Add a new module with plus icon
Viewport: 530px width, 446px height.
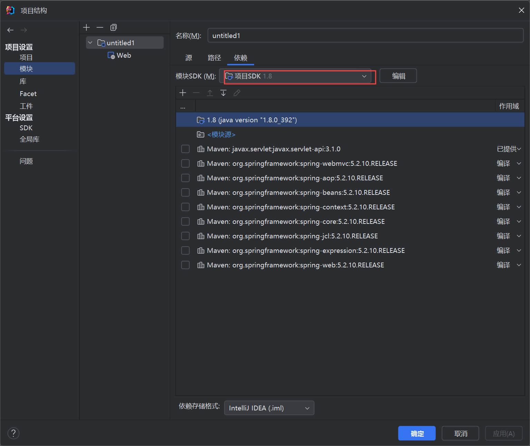point(87,27)
